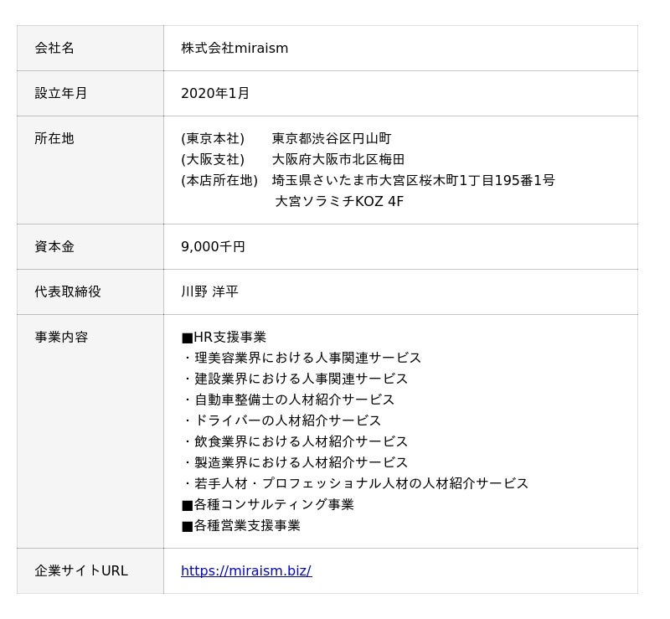Select the 株式会社miraism company name text
The height and width of the screenshot is (619, 670).
(x=234, y=48)
